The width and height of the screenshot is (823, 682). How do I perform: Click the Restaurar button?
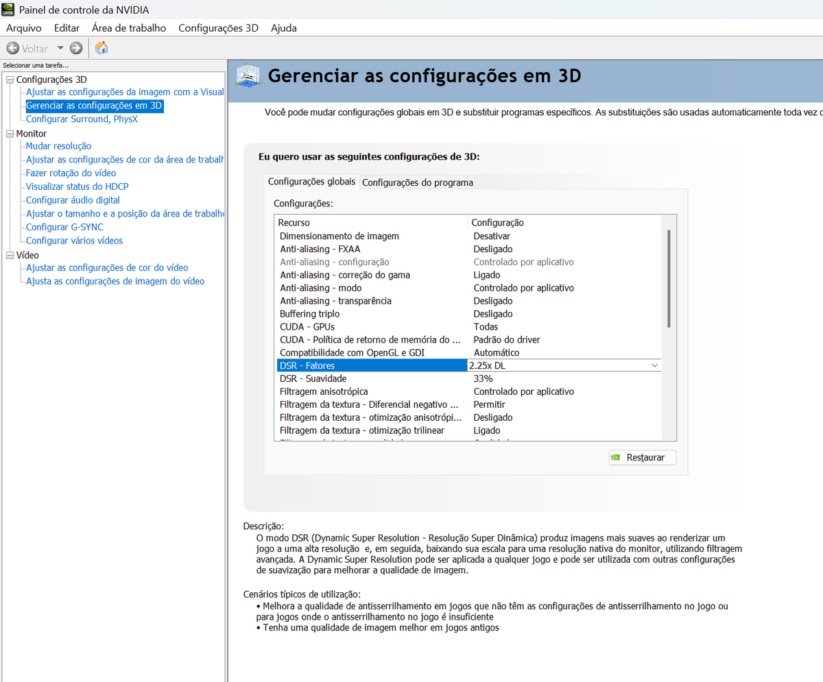tap(642, 457)
